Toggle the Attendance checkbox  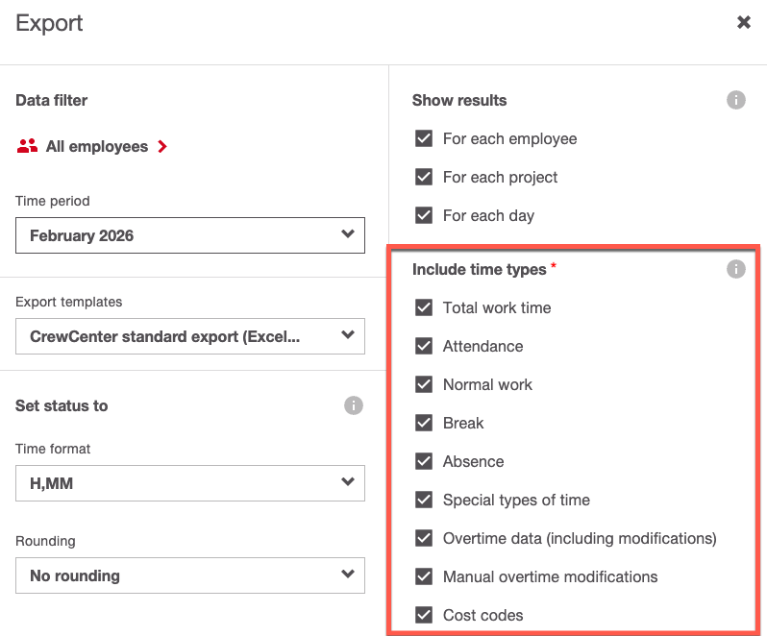424,346
